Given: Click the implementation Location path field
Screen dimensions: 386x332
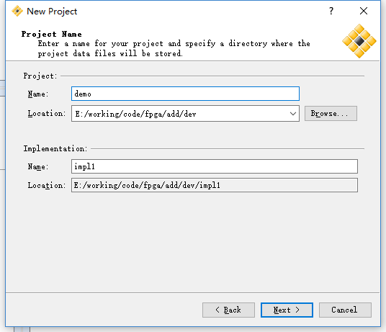Looking at the screenshot, I should (x=215, y=185).
